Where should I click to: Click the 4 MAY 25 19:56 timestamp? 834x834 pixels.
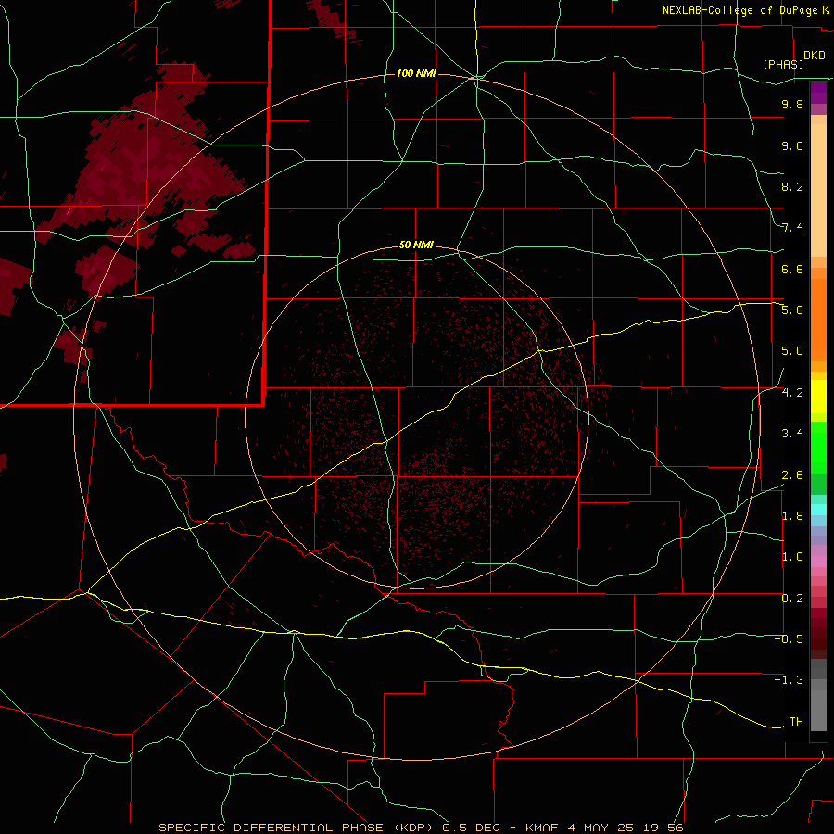click(x=625, y=828)
